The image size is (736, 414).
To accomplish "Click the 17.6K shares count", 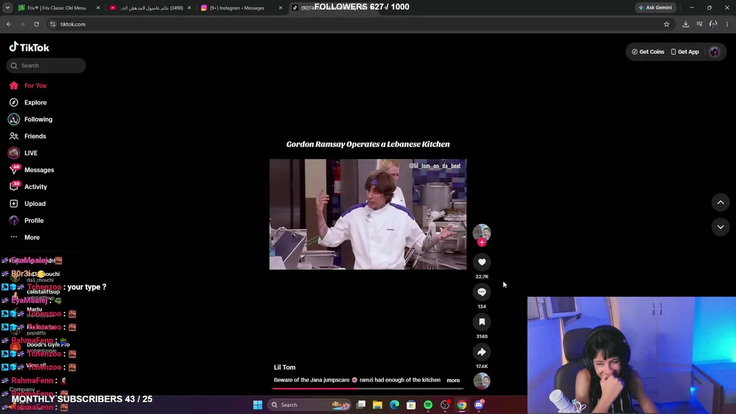I will [x=482, y=366].
